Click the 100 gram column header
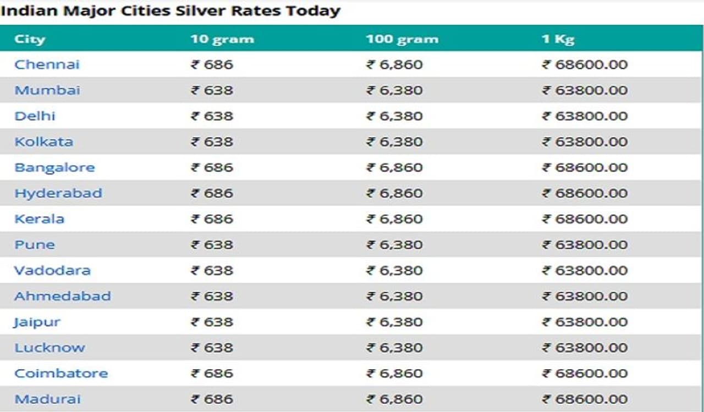 click(402, 39)
